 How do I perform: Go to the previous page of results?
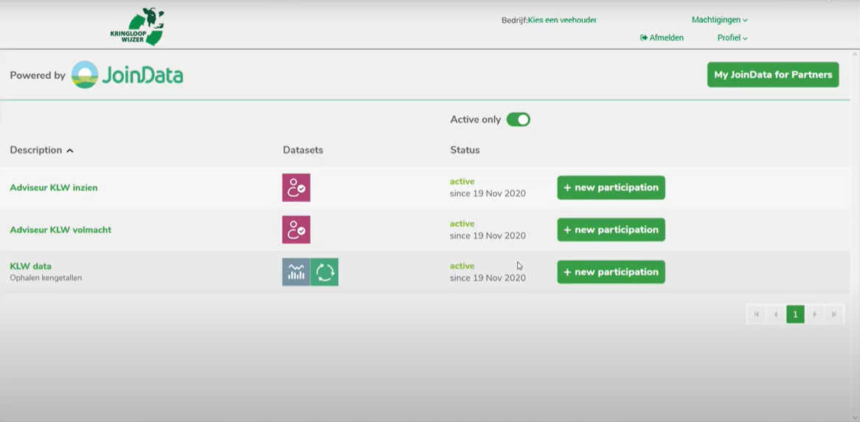tap(775, 314)
